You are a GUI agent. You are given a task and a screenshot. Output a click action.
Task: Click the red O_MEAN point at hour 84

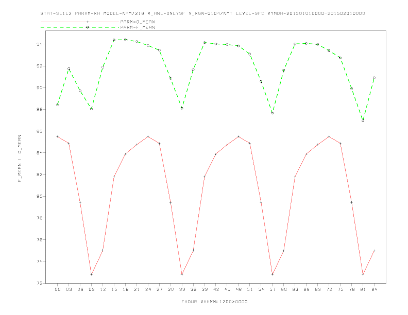tap(374, 251)
